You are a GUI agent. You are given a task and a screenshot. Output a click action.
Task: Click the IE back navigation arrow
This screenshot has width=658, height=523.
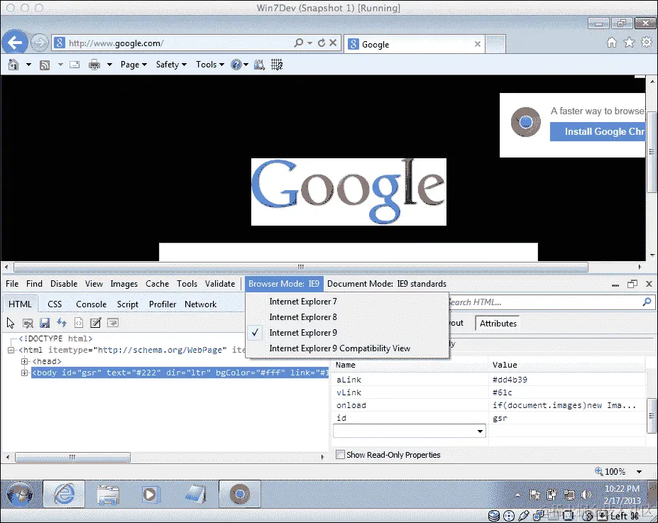coord(15,43)
